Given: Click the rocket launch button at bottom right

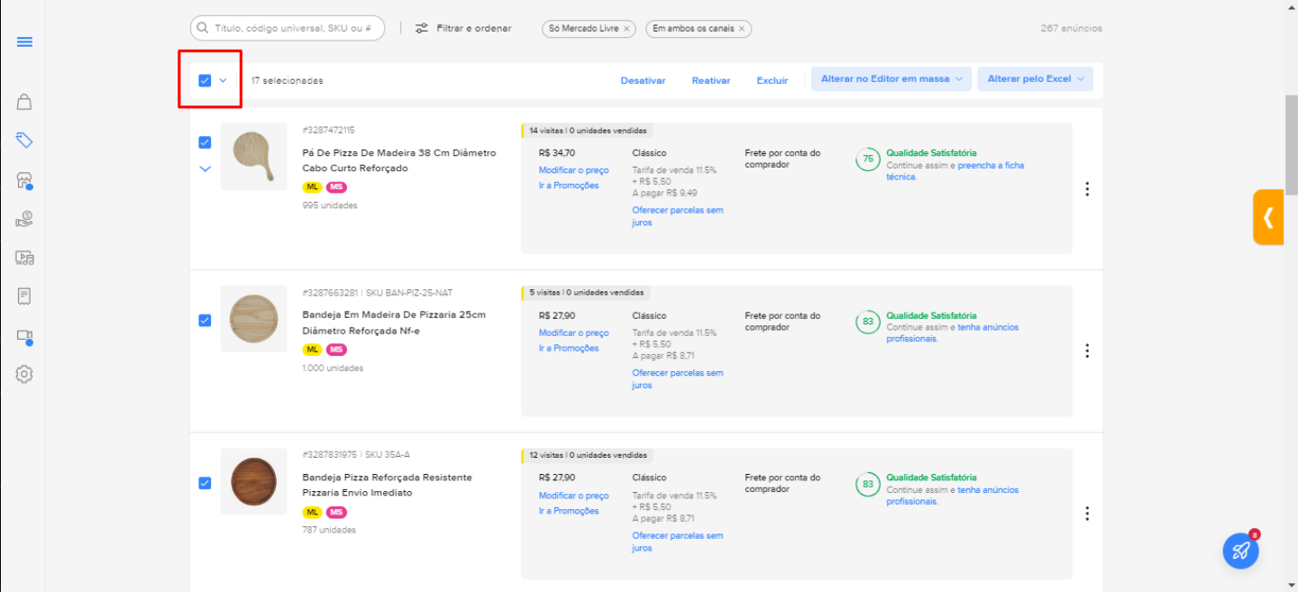Looking at the screenshot, I should tap(1240, 550).
